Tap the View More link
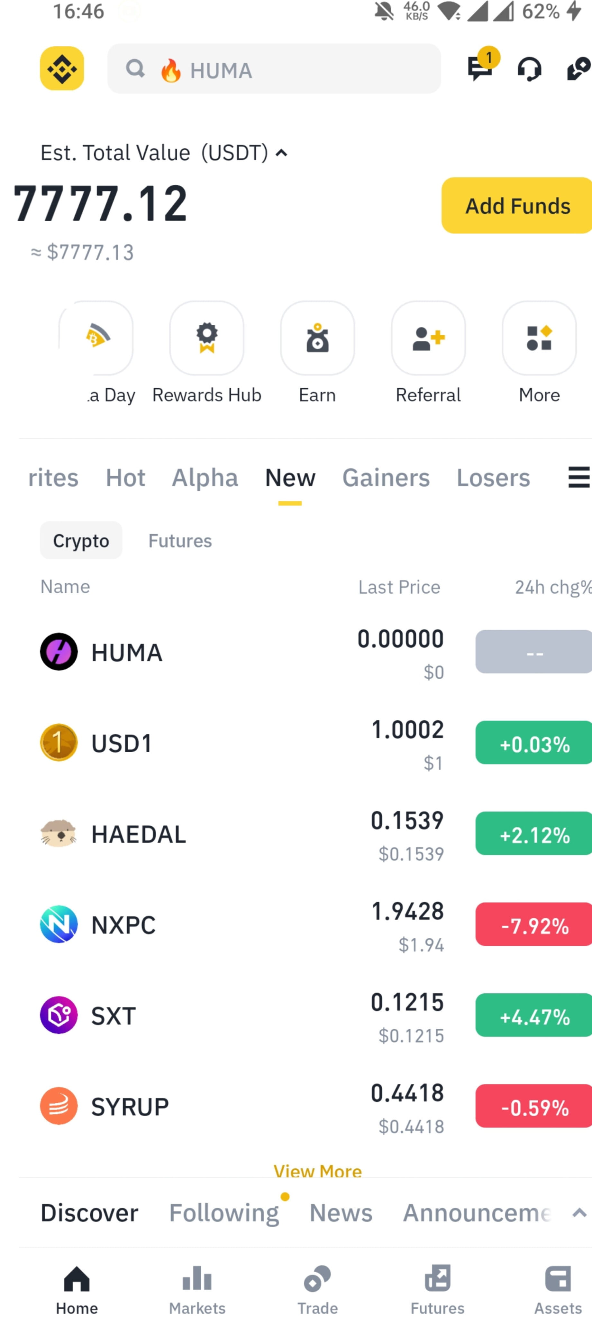 [x=317, y=1170]
